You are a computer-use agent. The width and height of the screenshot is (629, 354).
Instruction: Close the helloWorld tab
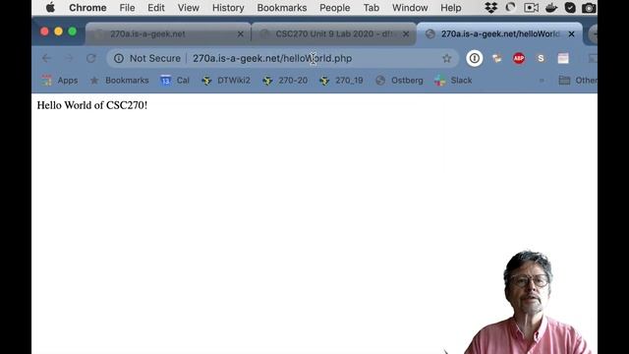coord(571,34)
